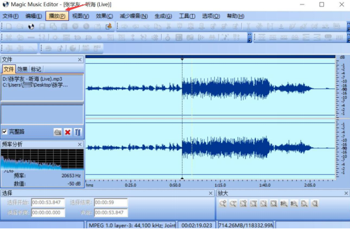This screenshot has width=350, height=229.
Task: Click the vertical bars equalizer toolbar icon
Action: point(339,37)
